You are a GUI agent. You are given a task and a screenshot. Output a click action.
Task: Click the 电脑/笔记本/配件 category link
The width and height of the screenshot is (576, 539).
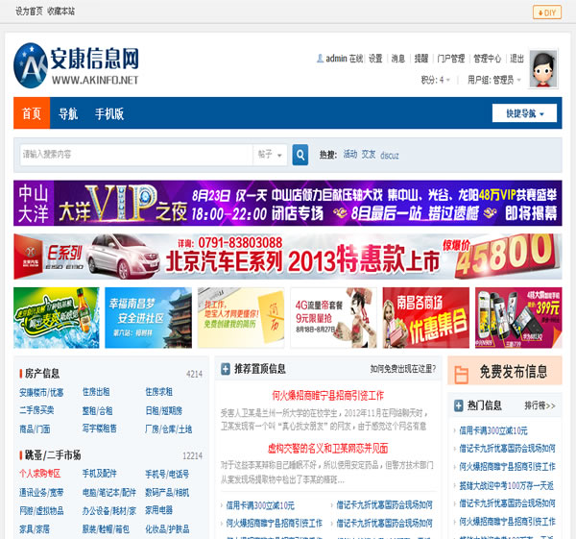click(109, 492)
